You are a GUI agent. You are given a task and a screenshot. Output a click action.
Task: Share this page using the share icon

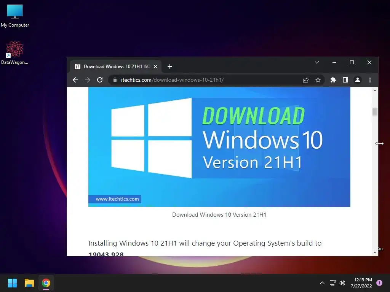(x=306, y=80)
